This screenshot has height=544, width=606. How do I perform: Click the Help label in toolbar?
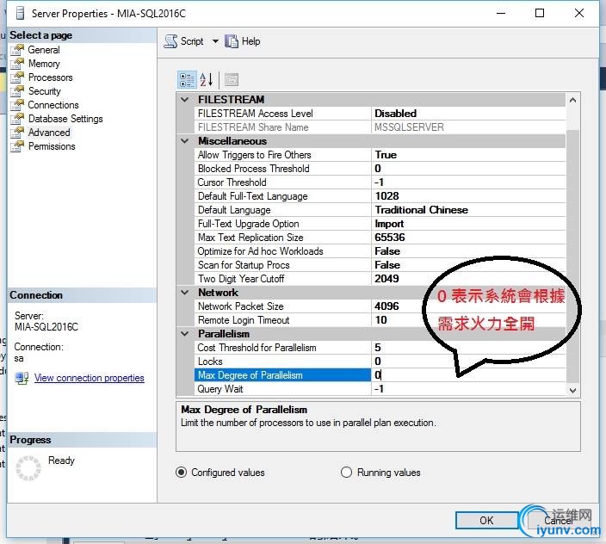pyautogui.click(x=250, y=41)
